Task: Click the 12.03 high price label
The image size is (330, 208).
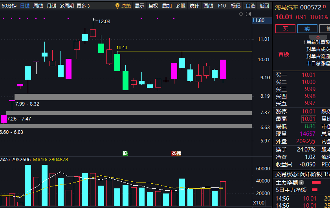Action: point(104,22)
